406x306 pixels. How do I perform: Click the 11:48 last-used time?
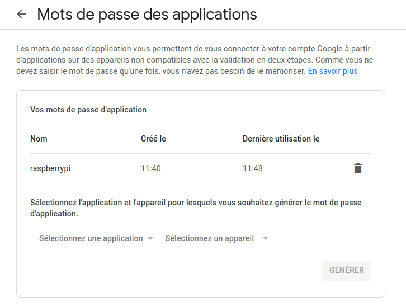[x=253, y=168]
